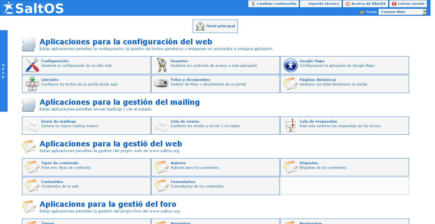The image size is (435, 224).
Task: Open the Google Maps accessibility icon
Action: [x=290, y=65]
